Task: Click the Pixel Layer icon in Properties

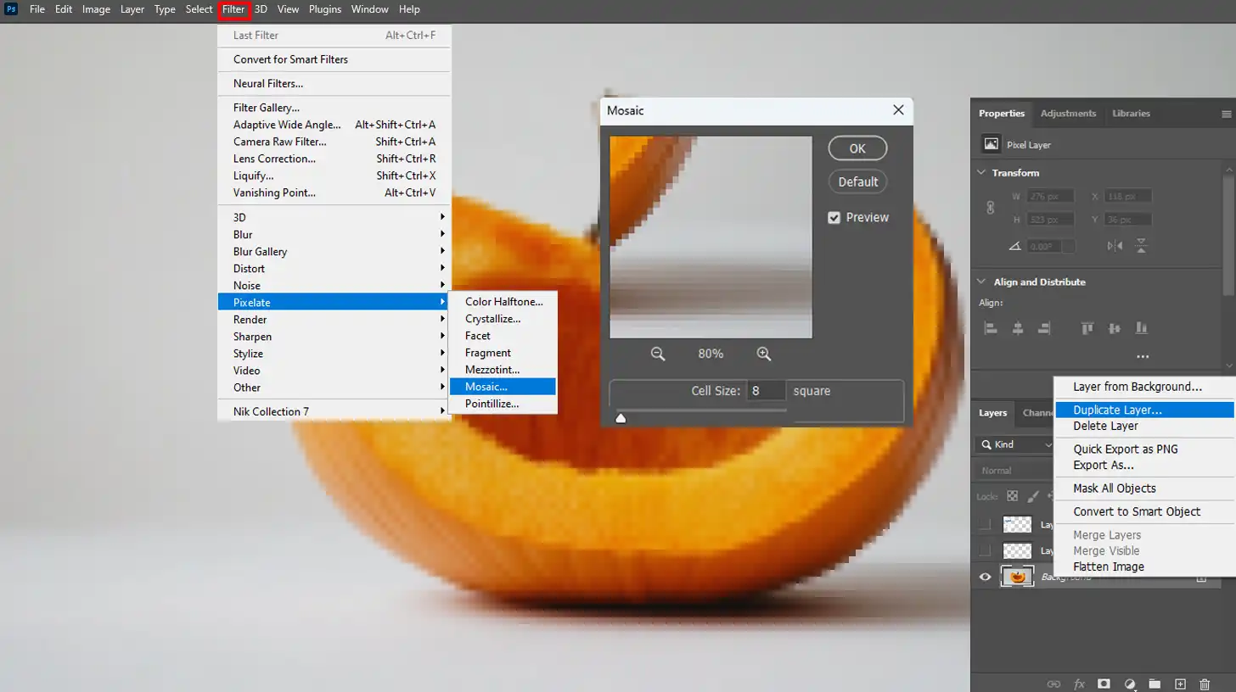Action: (x=991, y=144)
